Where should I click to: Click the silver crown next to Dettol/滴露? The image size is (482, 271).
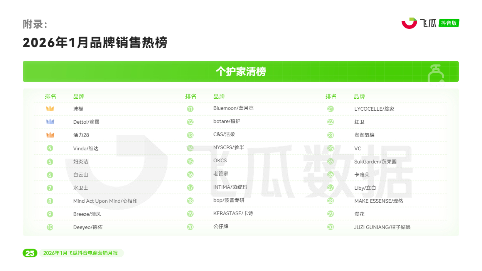pyautogui.click(x=50, y=122)
